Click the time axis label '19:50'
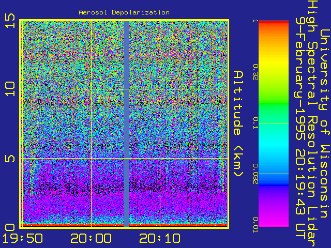Viewport: 331px width, 248px height. pyautogui.click(x=22, y=238)
